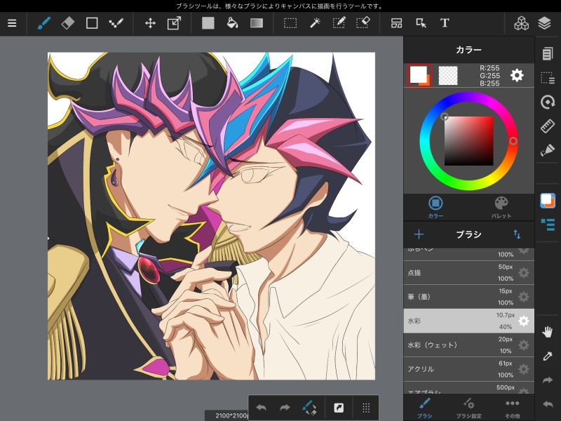Select the 水彩（ウェット） brush
561x421 pixels.
pos(468,345)
